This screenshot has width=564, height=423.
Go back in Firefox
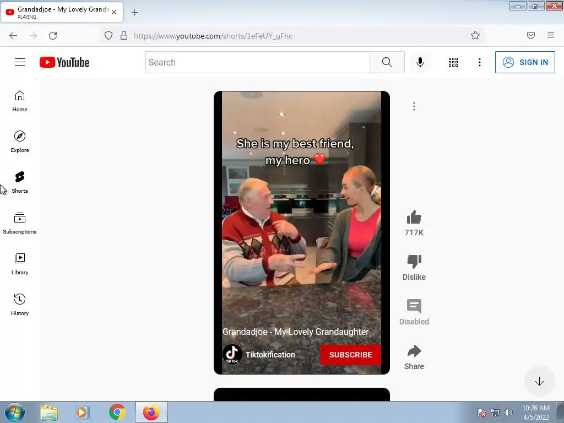pyautogui.click(x=13, y=36)
